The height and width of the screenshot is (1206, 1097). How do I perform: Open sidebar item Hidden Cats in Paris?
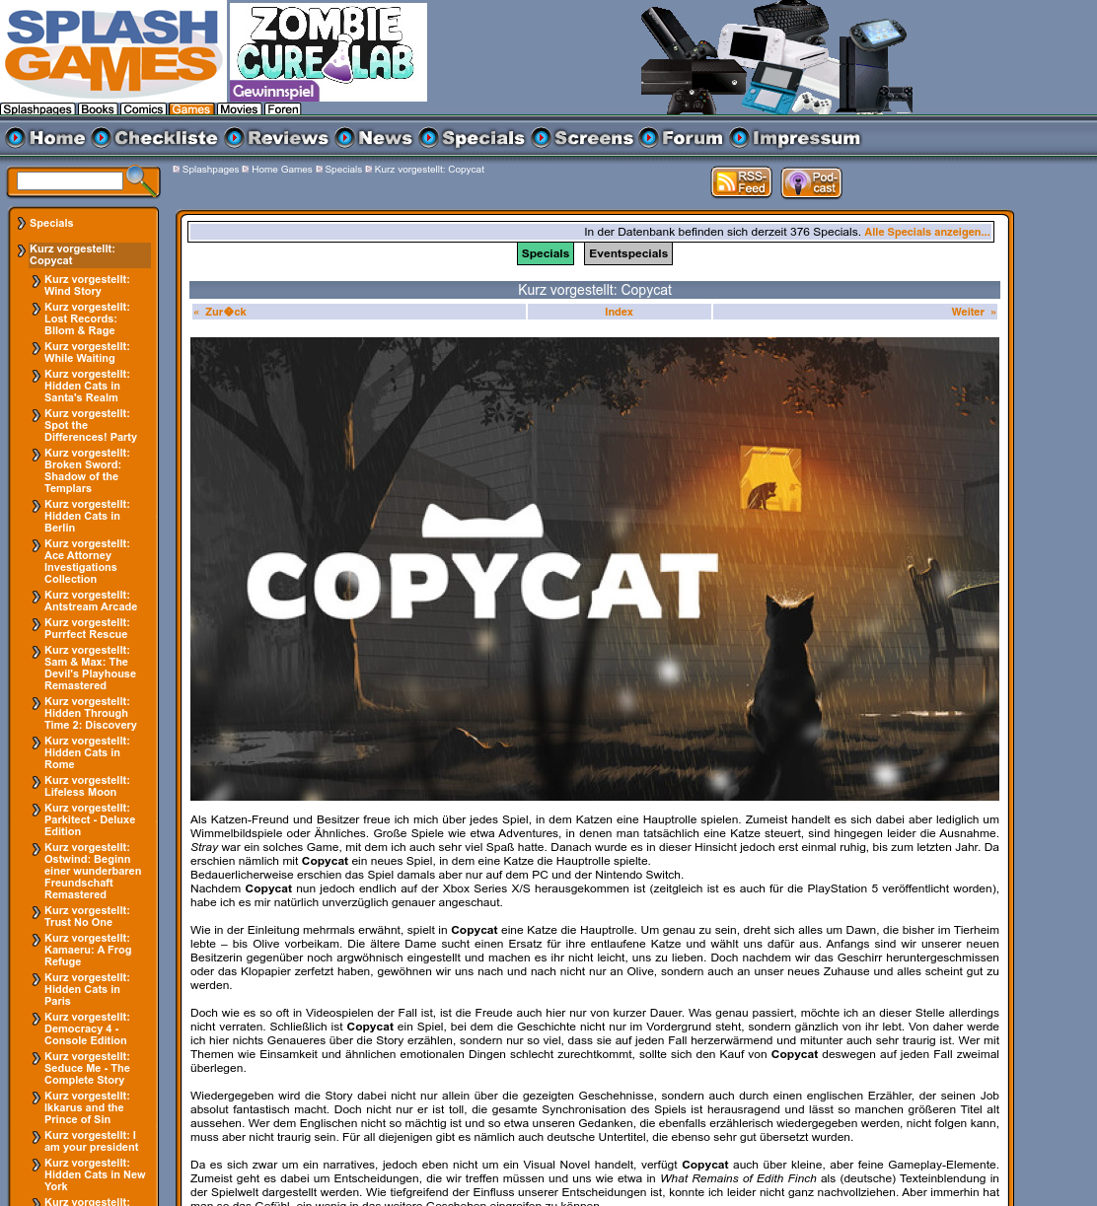[x=87, y=989]
